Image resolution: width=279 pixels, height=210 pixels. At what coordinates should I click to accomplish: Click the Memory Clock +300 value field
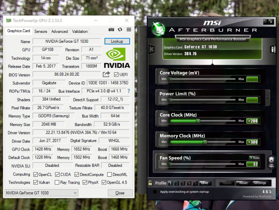pyautogui.click(x=252, y=142)
